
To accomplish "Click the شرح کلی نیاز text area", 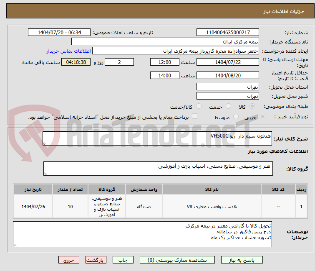I will (x=157, y=138).
